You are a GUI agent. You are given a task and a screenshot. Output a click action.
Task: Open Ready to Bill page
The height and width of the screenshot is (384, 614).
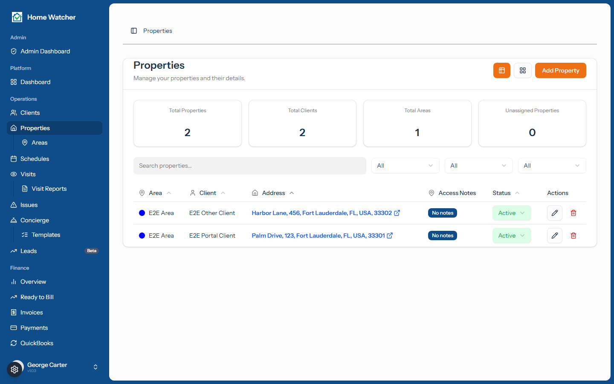coord(55,297)
